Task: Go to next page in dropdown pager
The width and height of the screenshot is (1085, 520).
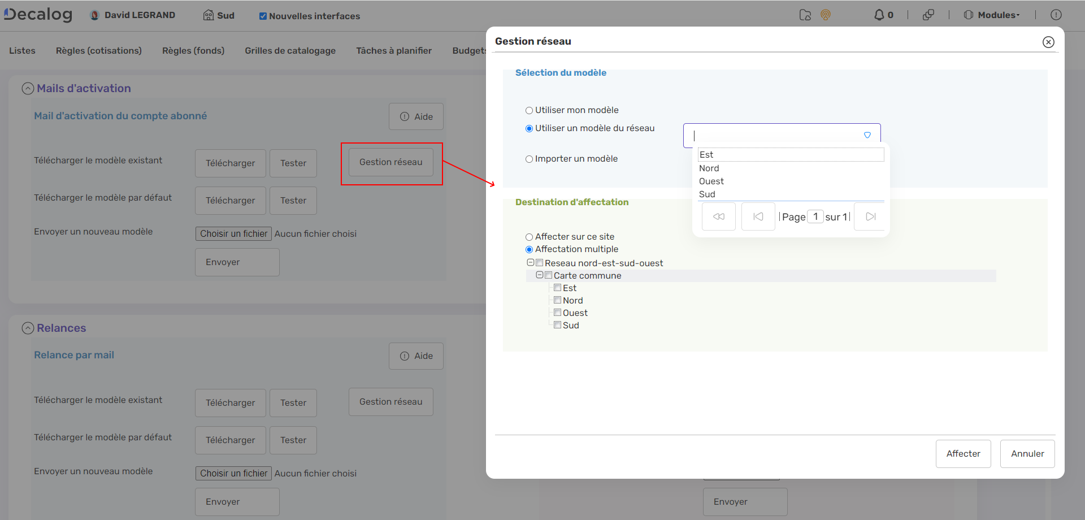Action: pyautogui.click(x=870, y=216)
